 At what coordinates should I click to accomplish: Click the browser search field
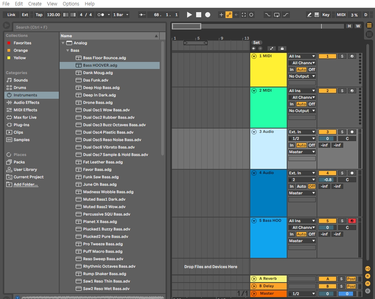(89, 27)
